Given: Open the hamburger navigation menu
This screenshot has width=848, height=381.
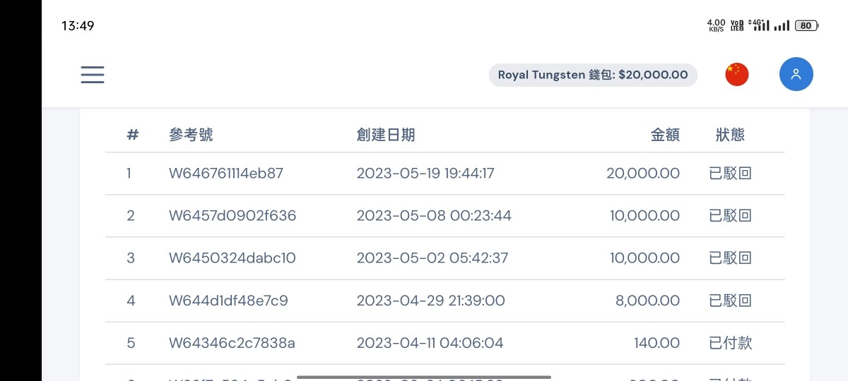Looking at the screenshot, I should pos(93,75).
